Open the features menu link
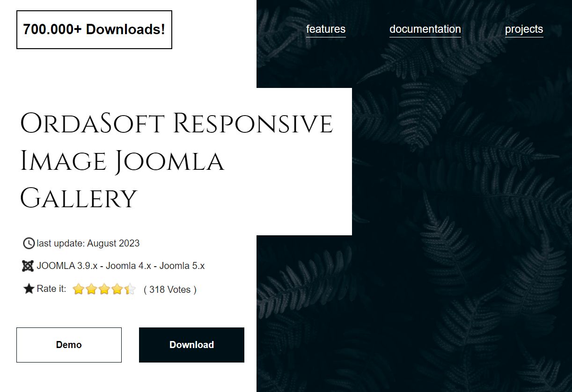This screenshot has width=572, height=392. point(326,29)
